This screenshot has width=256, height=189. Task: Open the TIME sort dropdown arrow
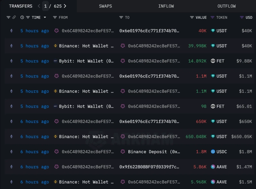coord(45,17)
